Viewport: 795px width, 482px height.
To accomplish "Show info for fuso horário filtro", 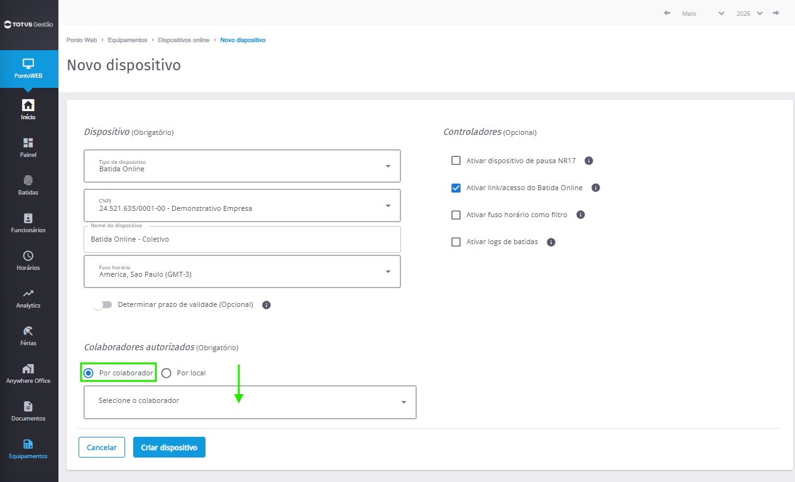I will coord(581,215).
